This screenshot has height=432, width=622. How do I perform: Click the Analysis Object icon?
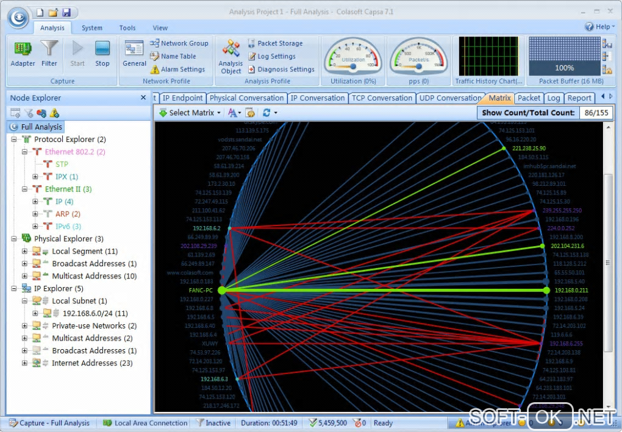pos(231,57)
